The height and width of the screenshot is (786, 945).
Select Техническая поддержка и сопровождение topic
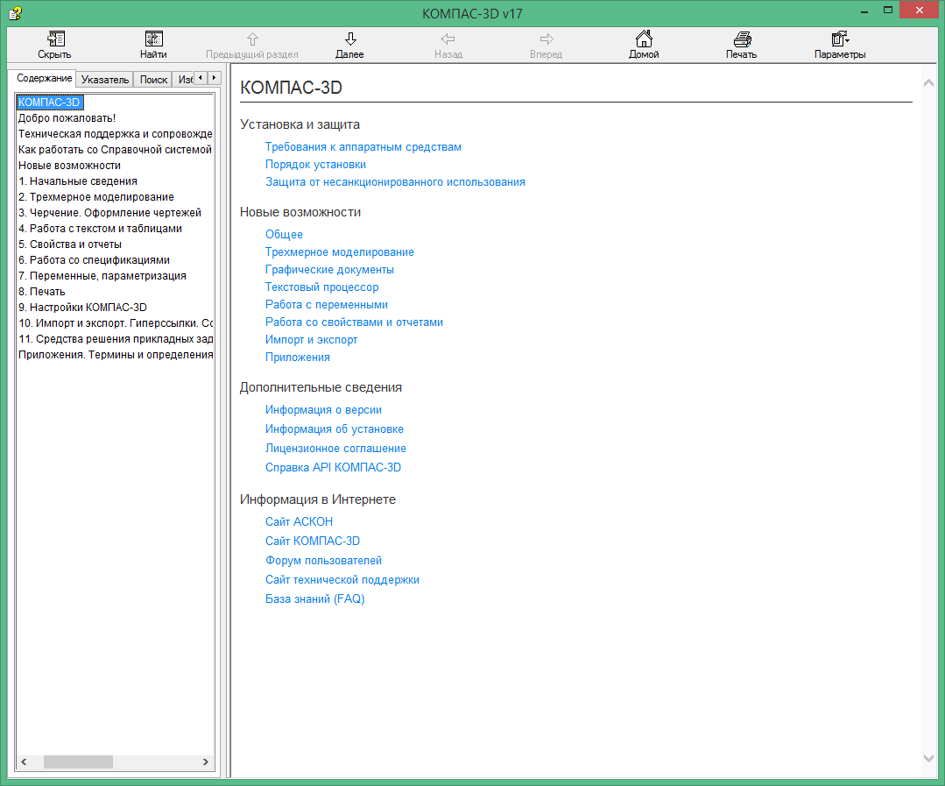click(115, 134)
